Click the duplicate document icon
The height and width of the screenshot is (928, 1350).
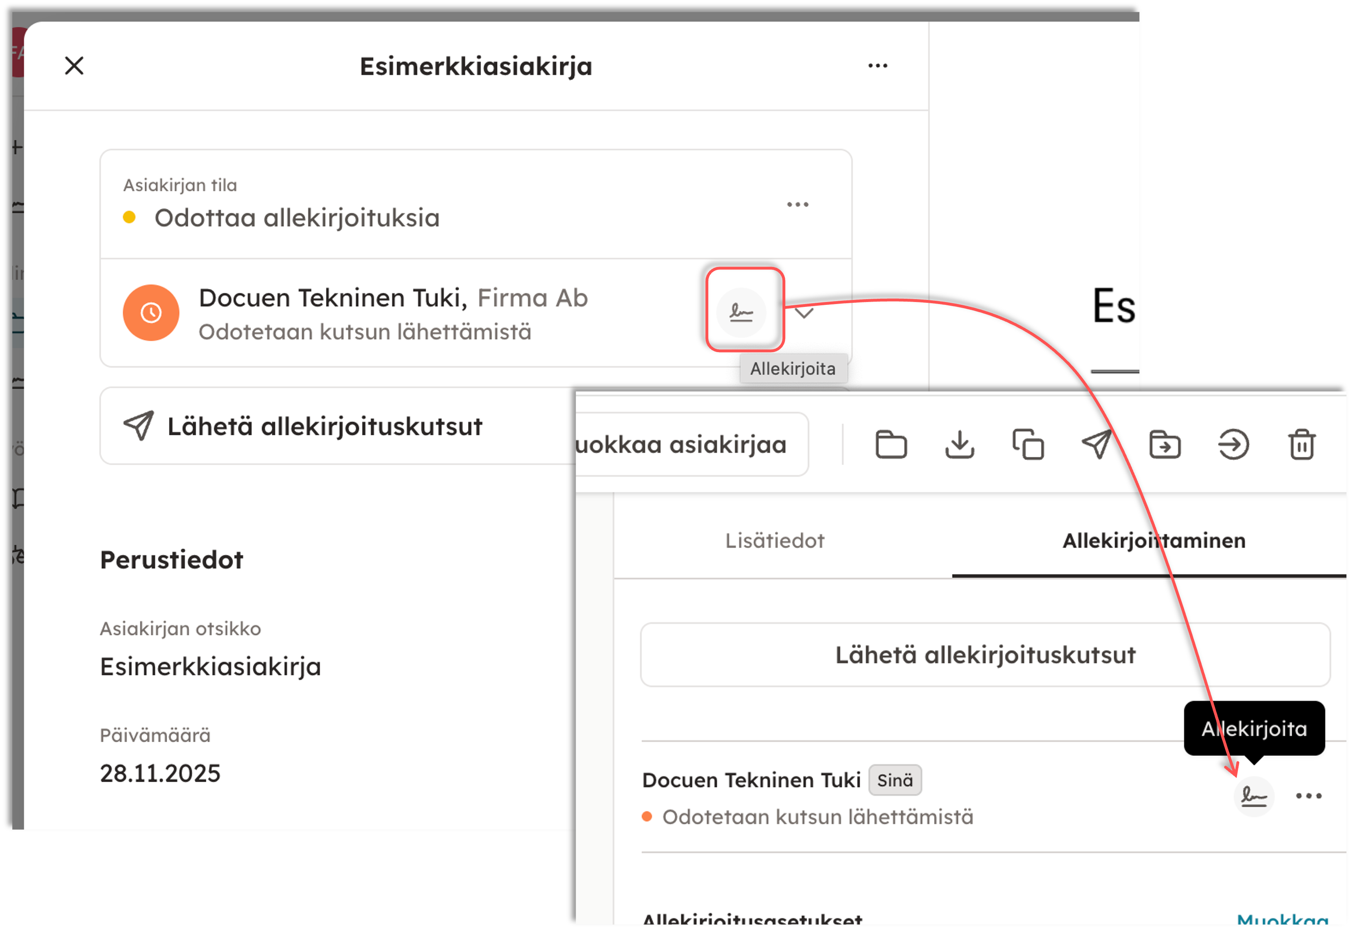1028,445
